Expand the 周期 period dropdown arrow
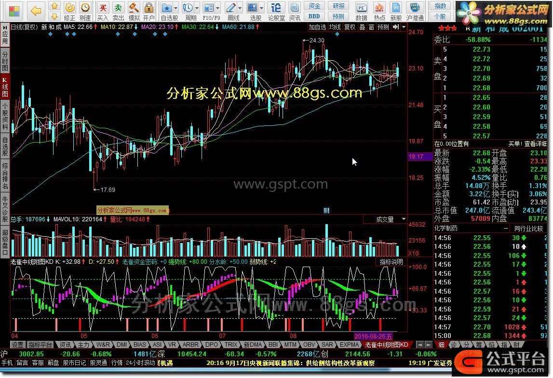This screenshot has width=553, height=378. [x=197, y=8]
